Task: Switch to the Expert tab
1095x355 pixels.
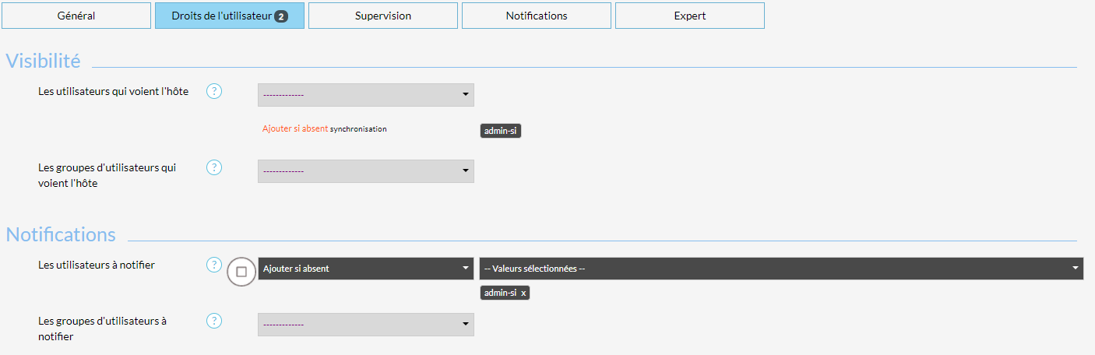Action: 689,16
